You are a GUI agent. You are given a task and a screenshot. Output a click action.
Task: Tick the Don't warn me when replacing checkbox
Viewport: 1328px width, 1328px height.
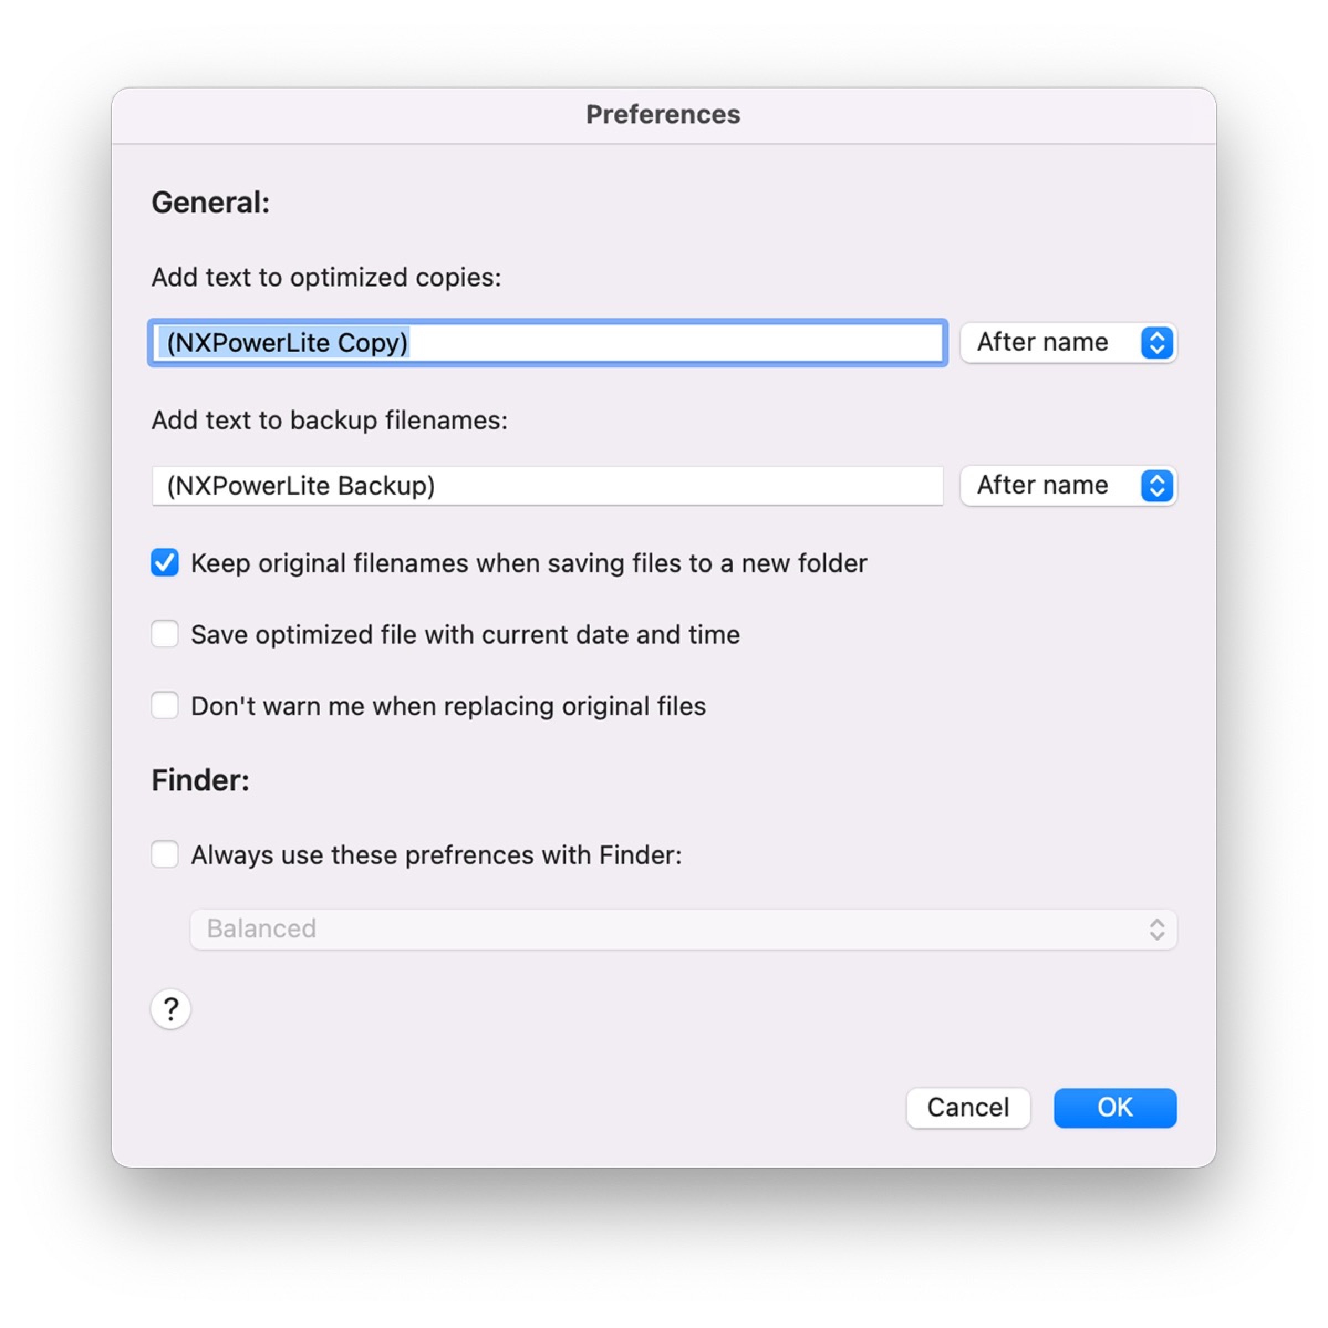coord(165,705)
